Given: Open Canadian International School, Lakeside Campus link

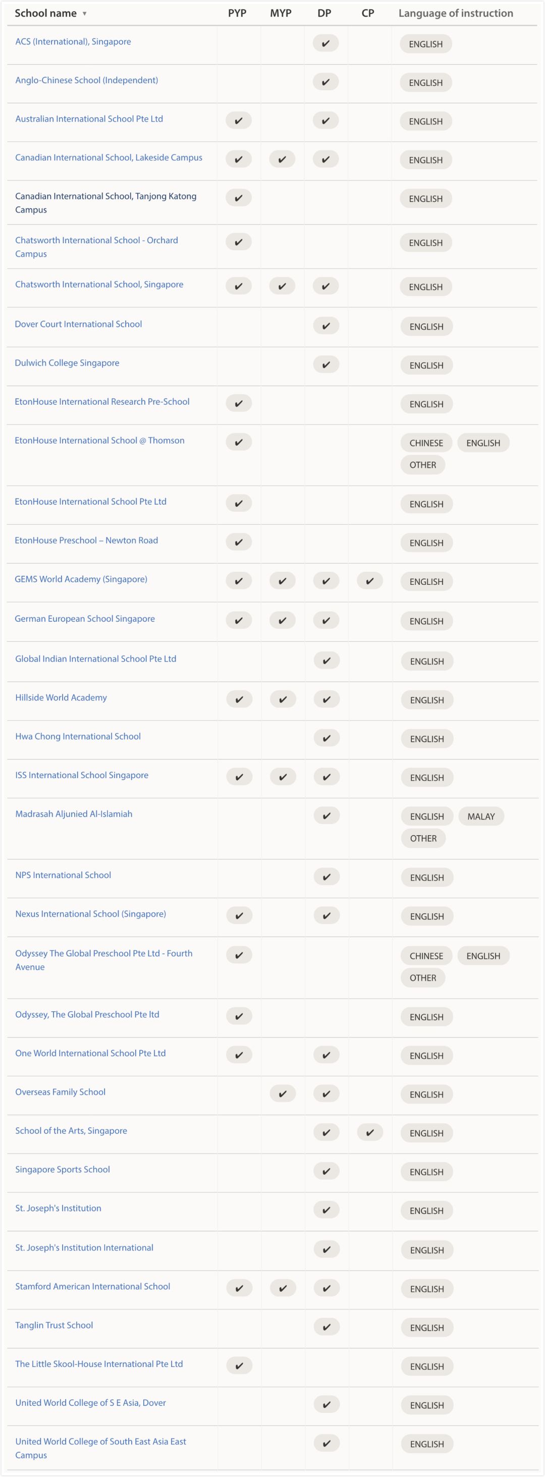Looking at the screenshot, I should 108,157.
